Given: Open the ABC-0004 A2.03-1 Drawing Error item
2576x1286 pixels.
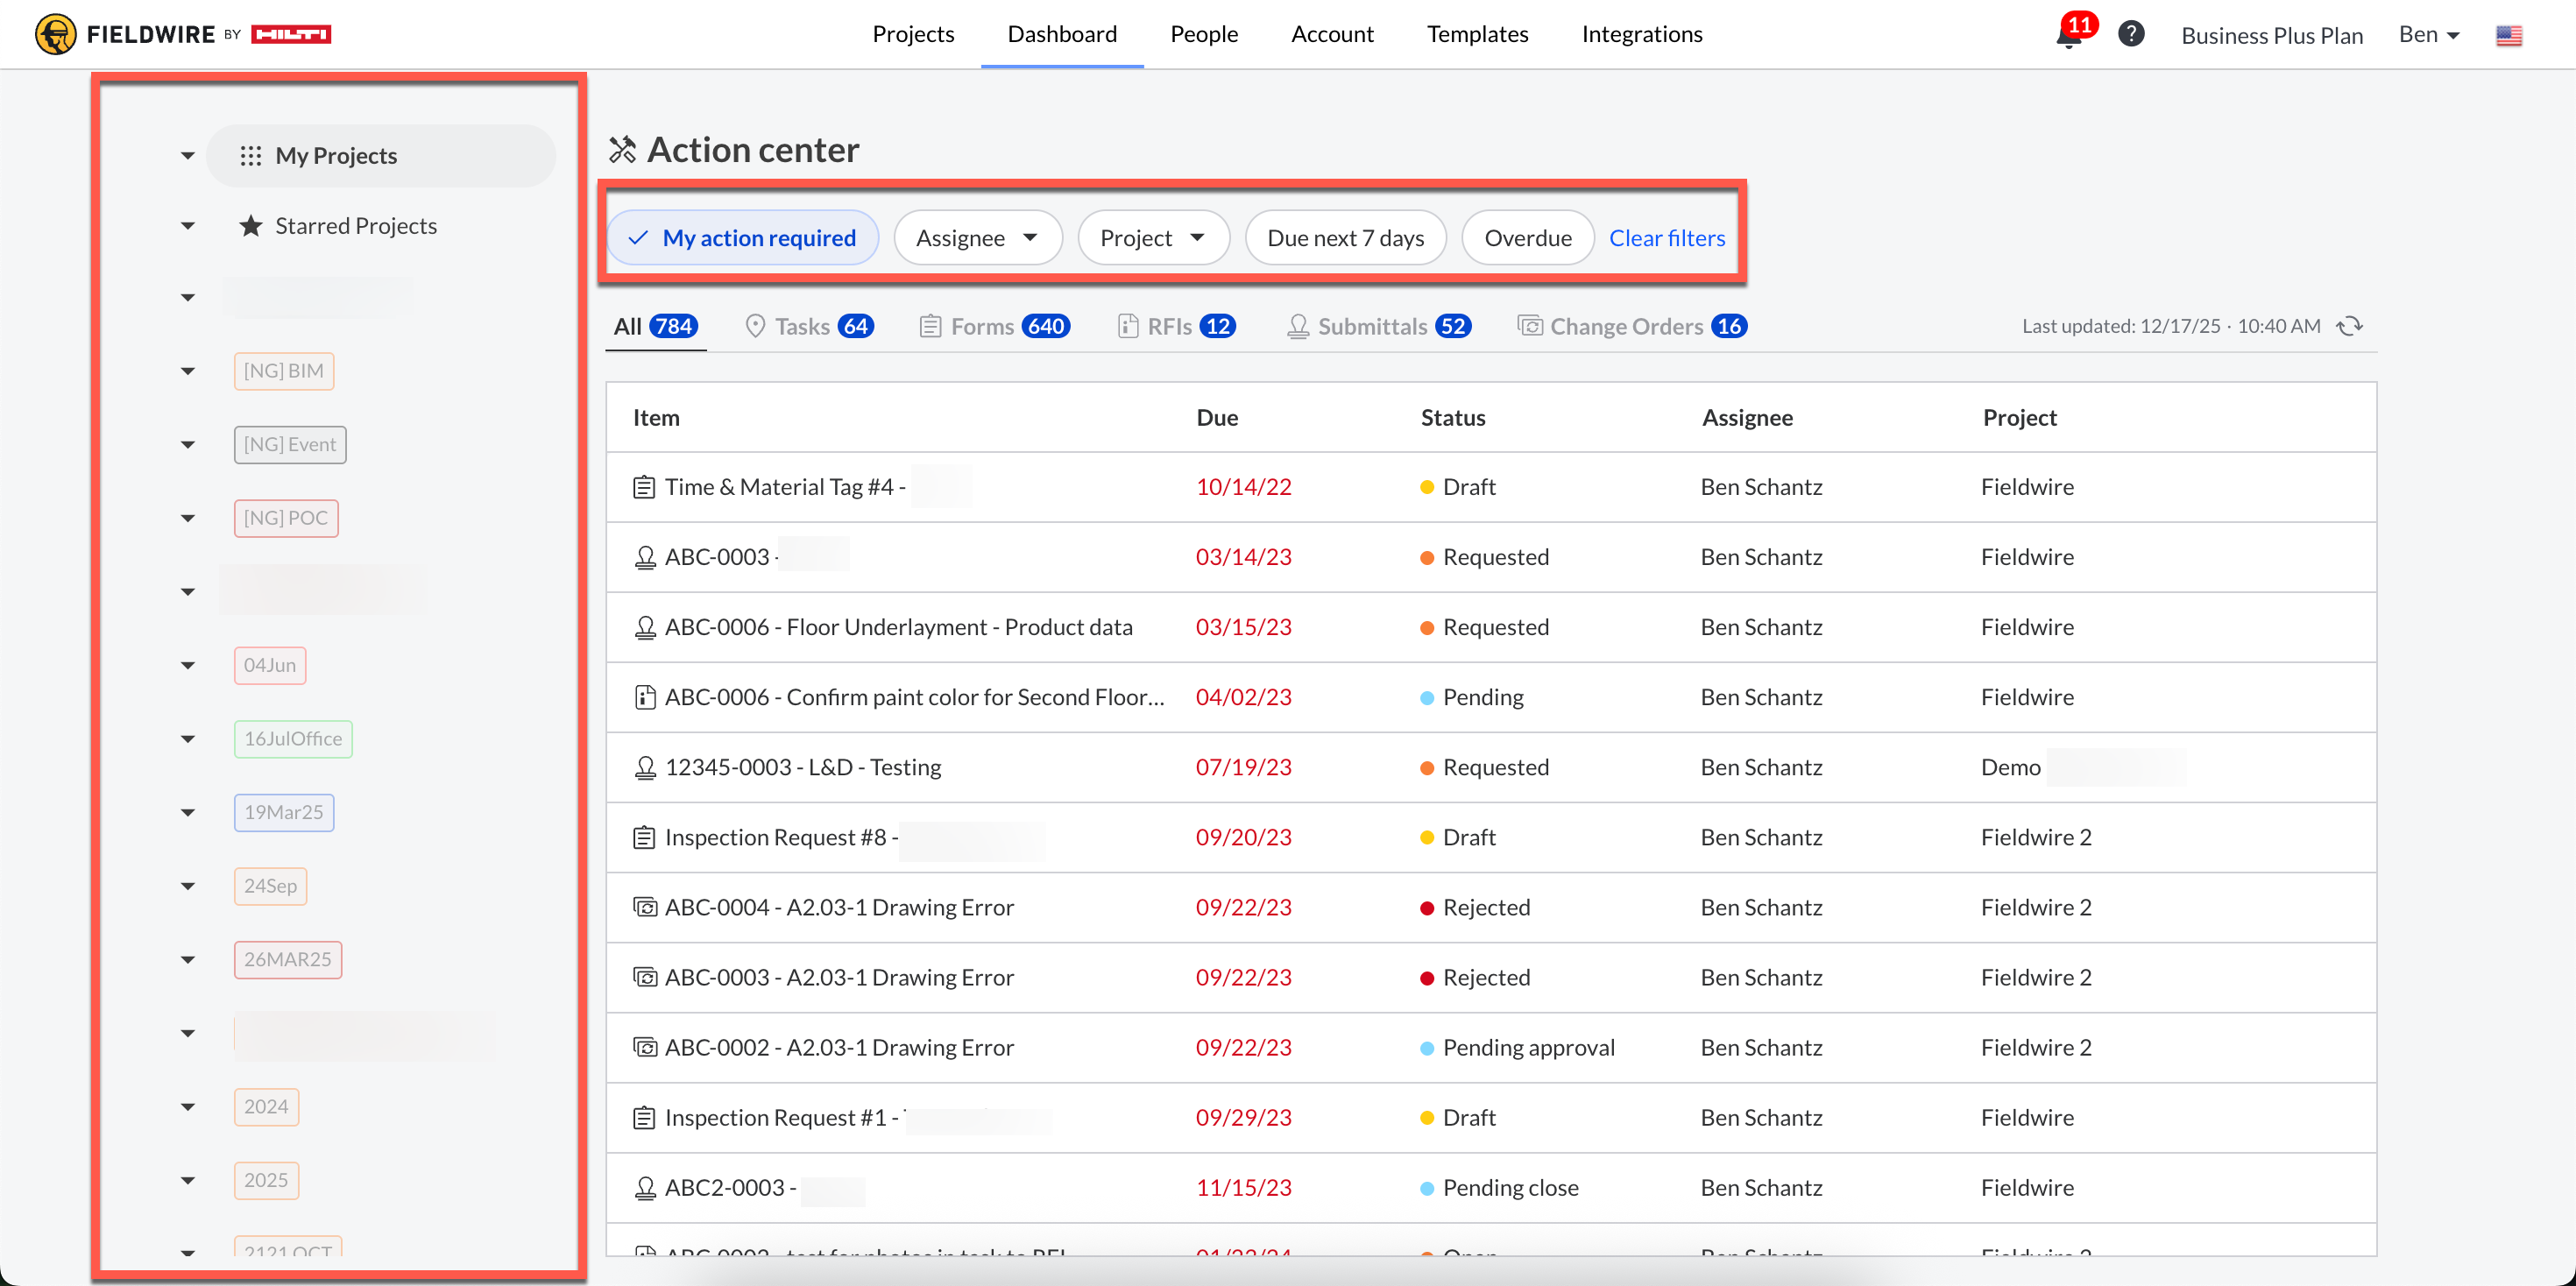Looking at the screenshot, I should point(838,907).
